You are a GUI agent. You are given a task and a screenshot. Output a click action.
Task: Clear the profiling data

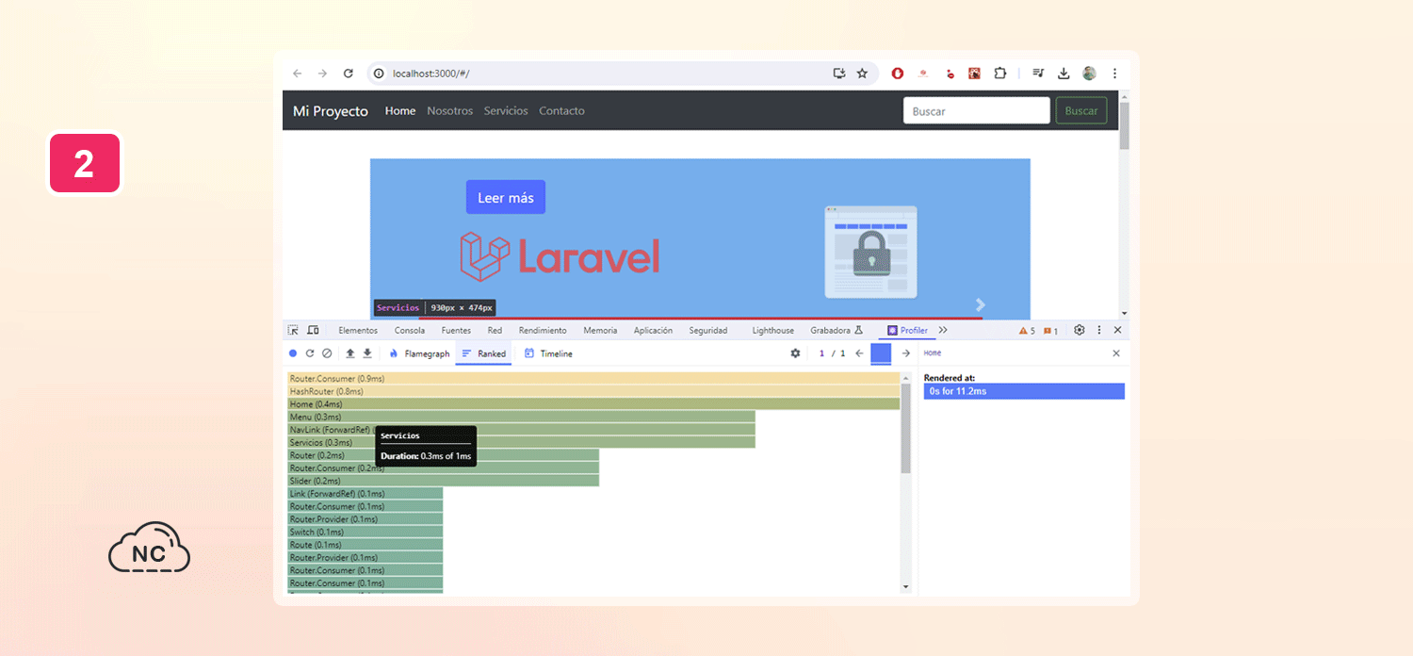coord(327,353)
